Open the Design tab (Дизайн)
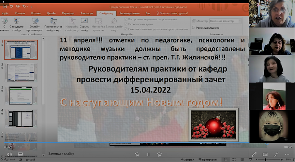This screenshot has height=162, width=295. (51, 13)
